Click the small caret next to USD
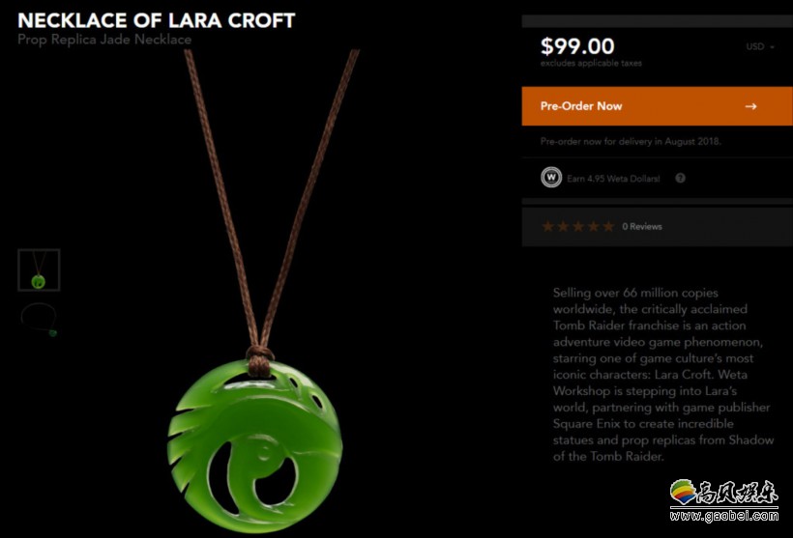Screen dimensions: 793x538 click(773, 47)
